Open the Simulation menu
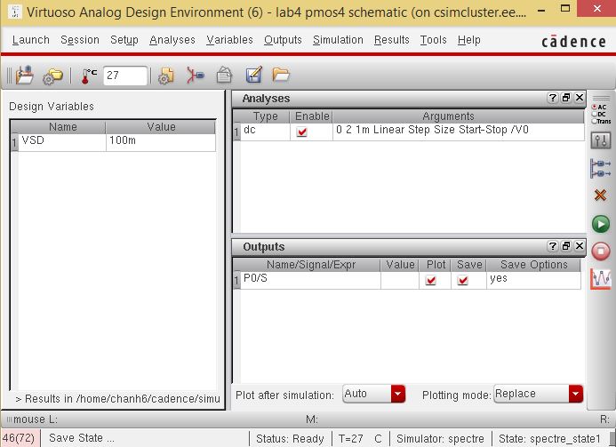 (338, 40)
